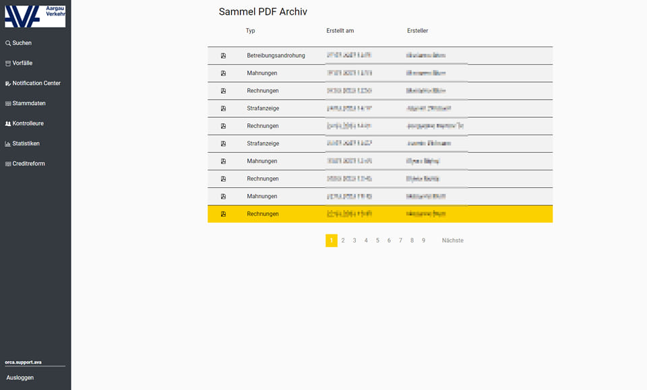
Task: Select current page 1 in pagination
Action: (331, 240)
